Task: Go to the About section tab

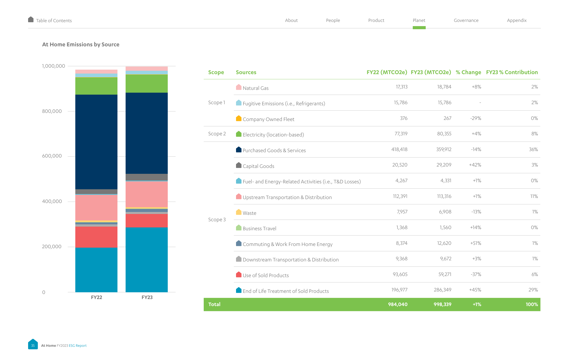Action: 291,20
